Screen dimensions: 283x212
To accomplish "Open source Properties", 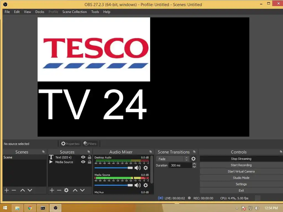I will pyautogui.click(x=70, y=144).
